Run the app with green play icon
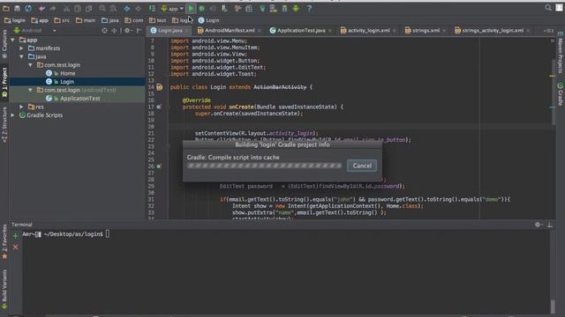 coord(191,8)
